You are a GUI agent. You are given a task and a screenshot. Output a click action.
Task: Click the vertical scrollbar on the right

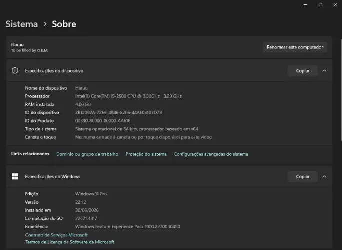pyautogui.click(x=341, y=90)
